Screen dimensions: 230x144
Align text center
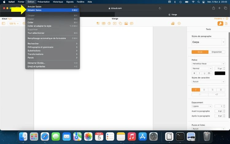click(204, 90)
